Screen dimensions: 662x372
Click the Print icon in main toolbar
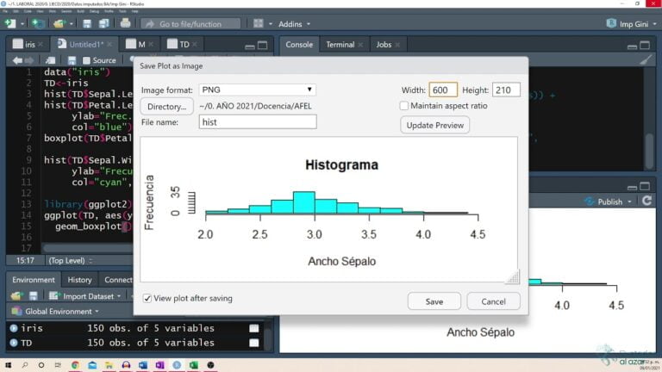click(x=123, y=24)
